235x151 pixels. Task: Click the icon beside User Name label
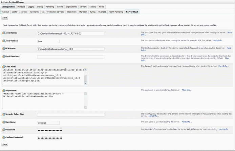pos(3,122)
